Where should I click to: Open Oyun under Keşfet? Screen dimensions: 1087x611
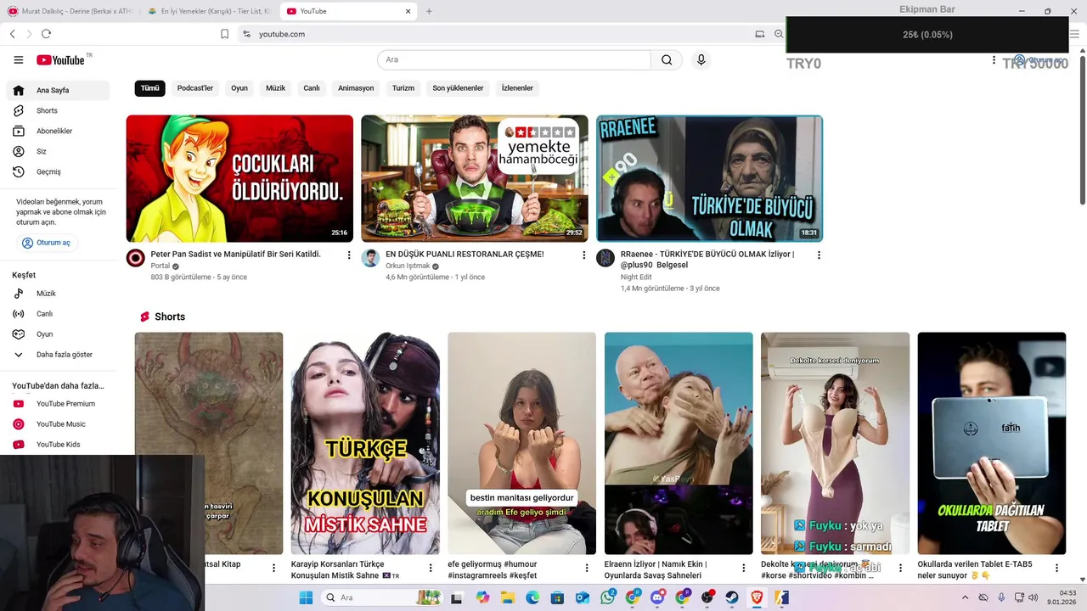(x=58, y=334)
